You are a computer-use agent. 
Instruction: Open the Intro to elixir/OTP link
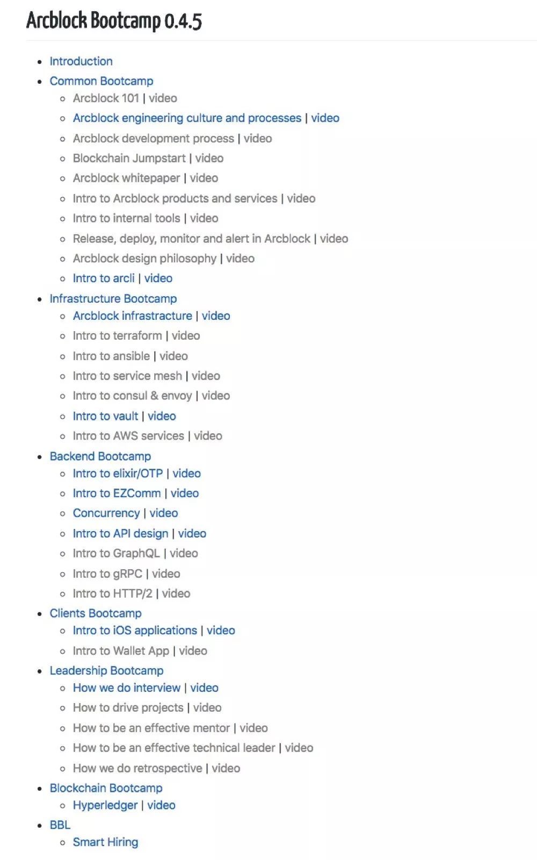click(x=118, y=474)
